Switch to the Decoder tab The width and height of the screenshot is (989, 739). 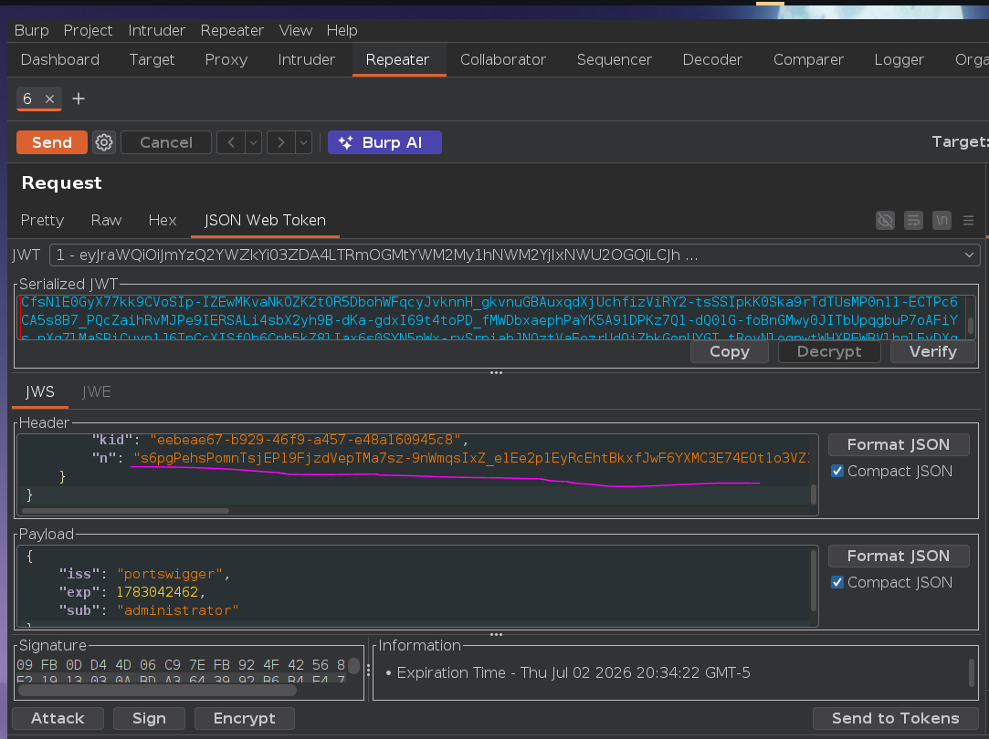pyautogui.click(x=712, y=60)
